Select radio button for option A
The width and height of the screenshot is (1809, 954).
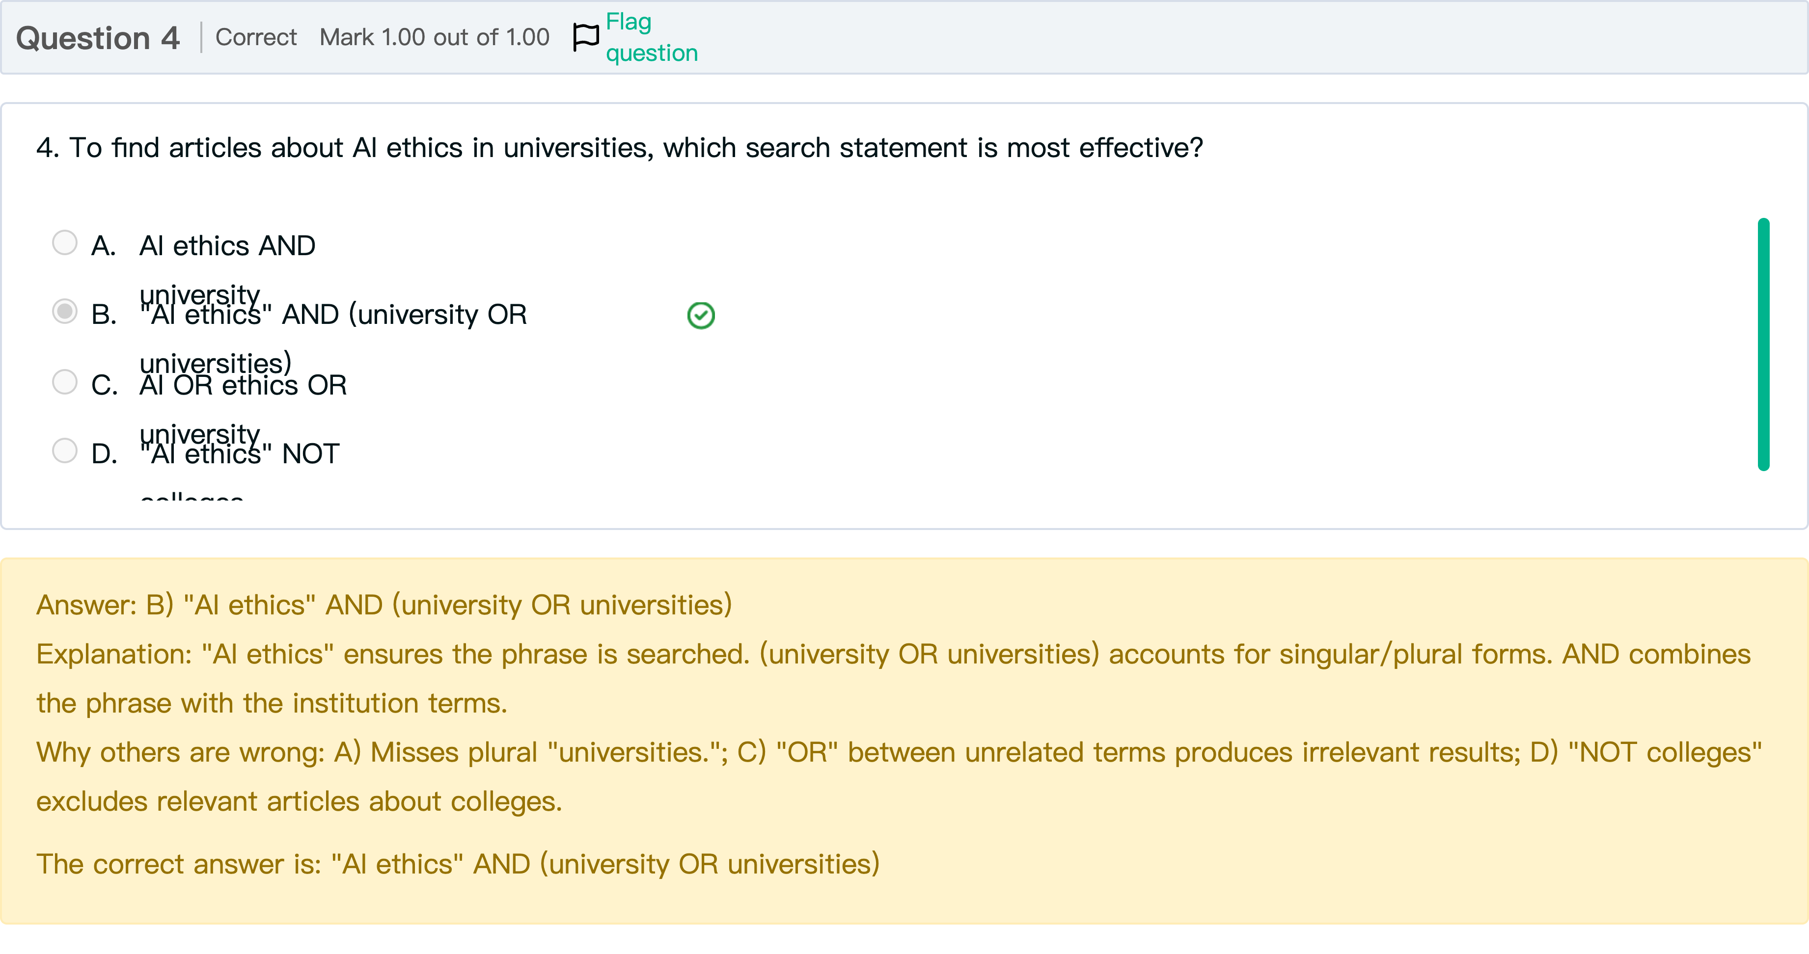(65, 243)
